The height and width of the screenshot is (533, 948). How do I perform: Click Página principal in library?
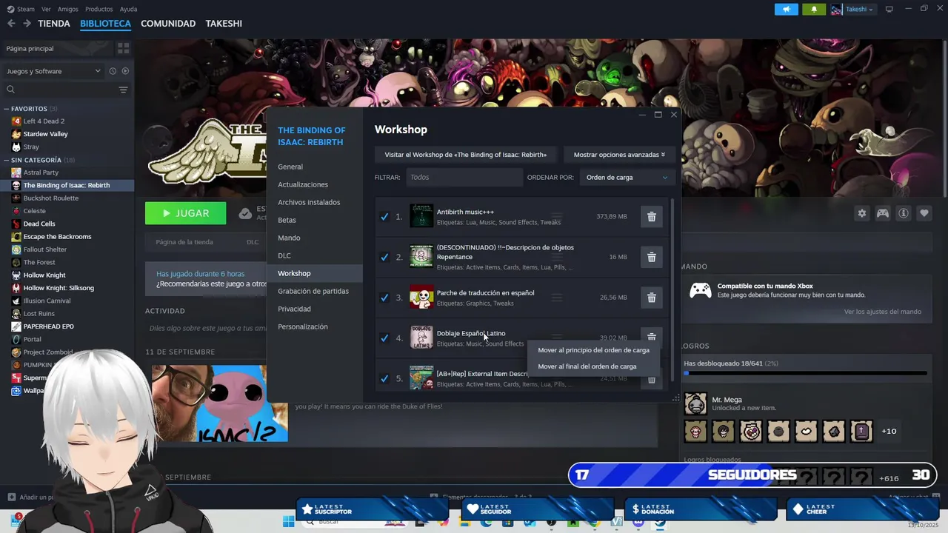pyautogui.click(x=57, y=48)
